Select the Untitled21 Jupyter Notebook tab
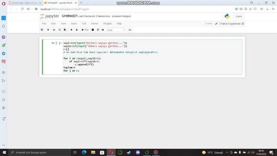Viewport: 277px width, 156px height. (61, 3)
